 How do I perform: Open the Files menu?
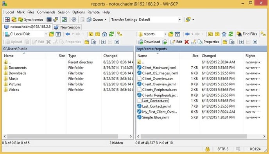[31, 12]
